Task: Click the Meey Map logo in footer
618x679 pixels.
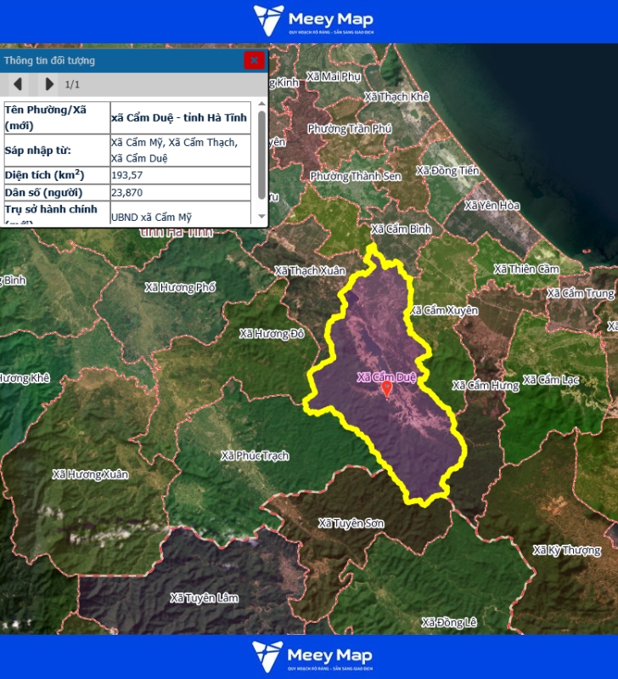Action: (x=312, y=657)
